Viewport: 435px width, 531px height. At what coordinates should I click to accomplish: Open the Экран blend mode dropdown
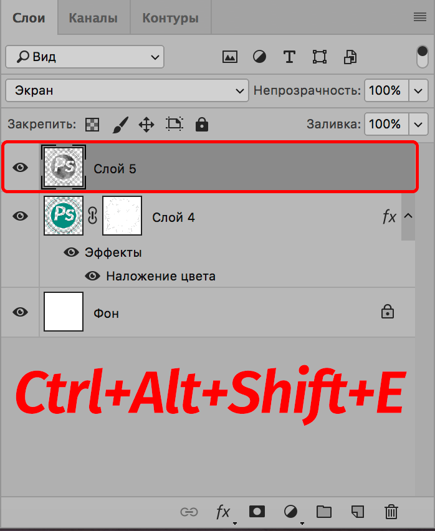click(127, 90)
